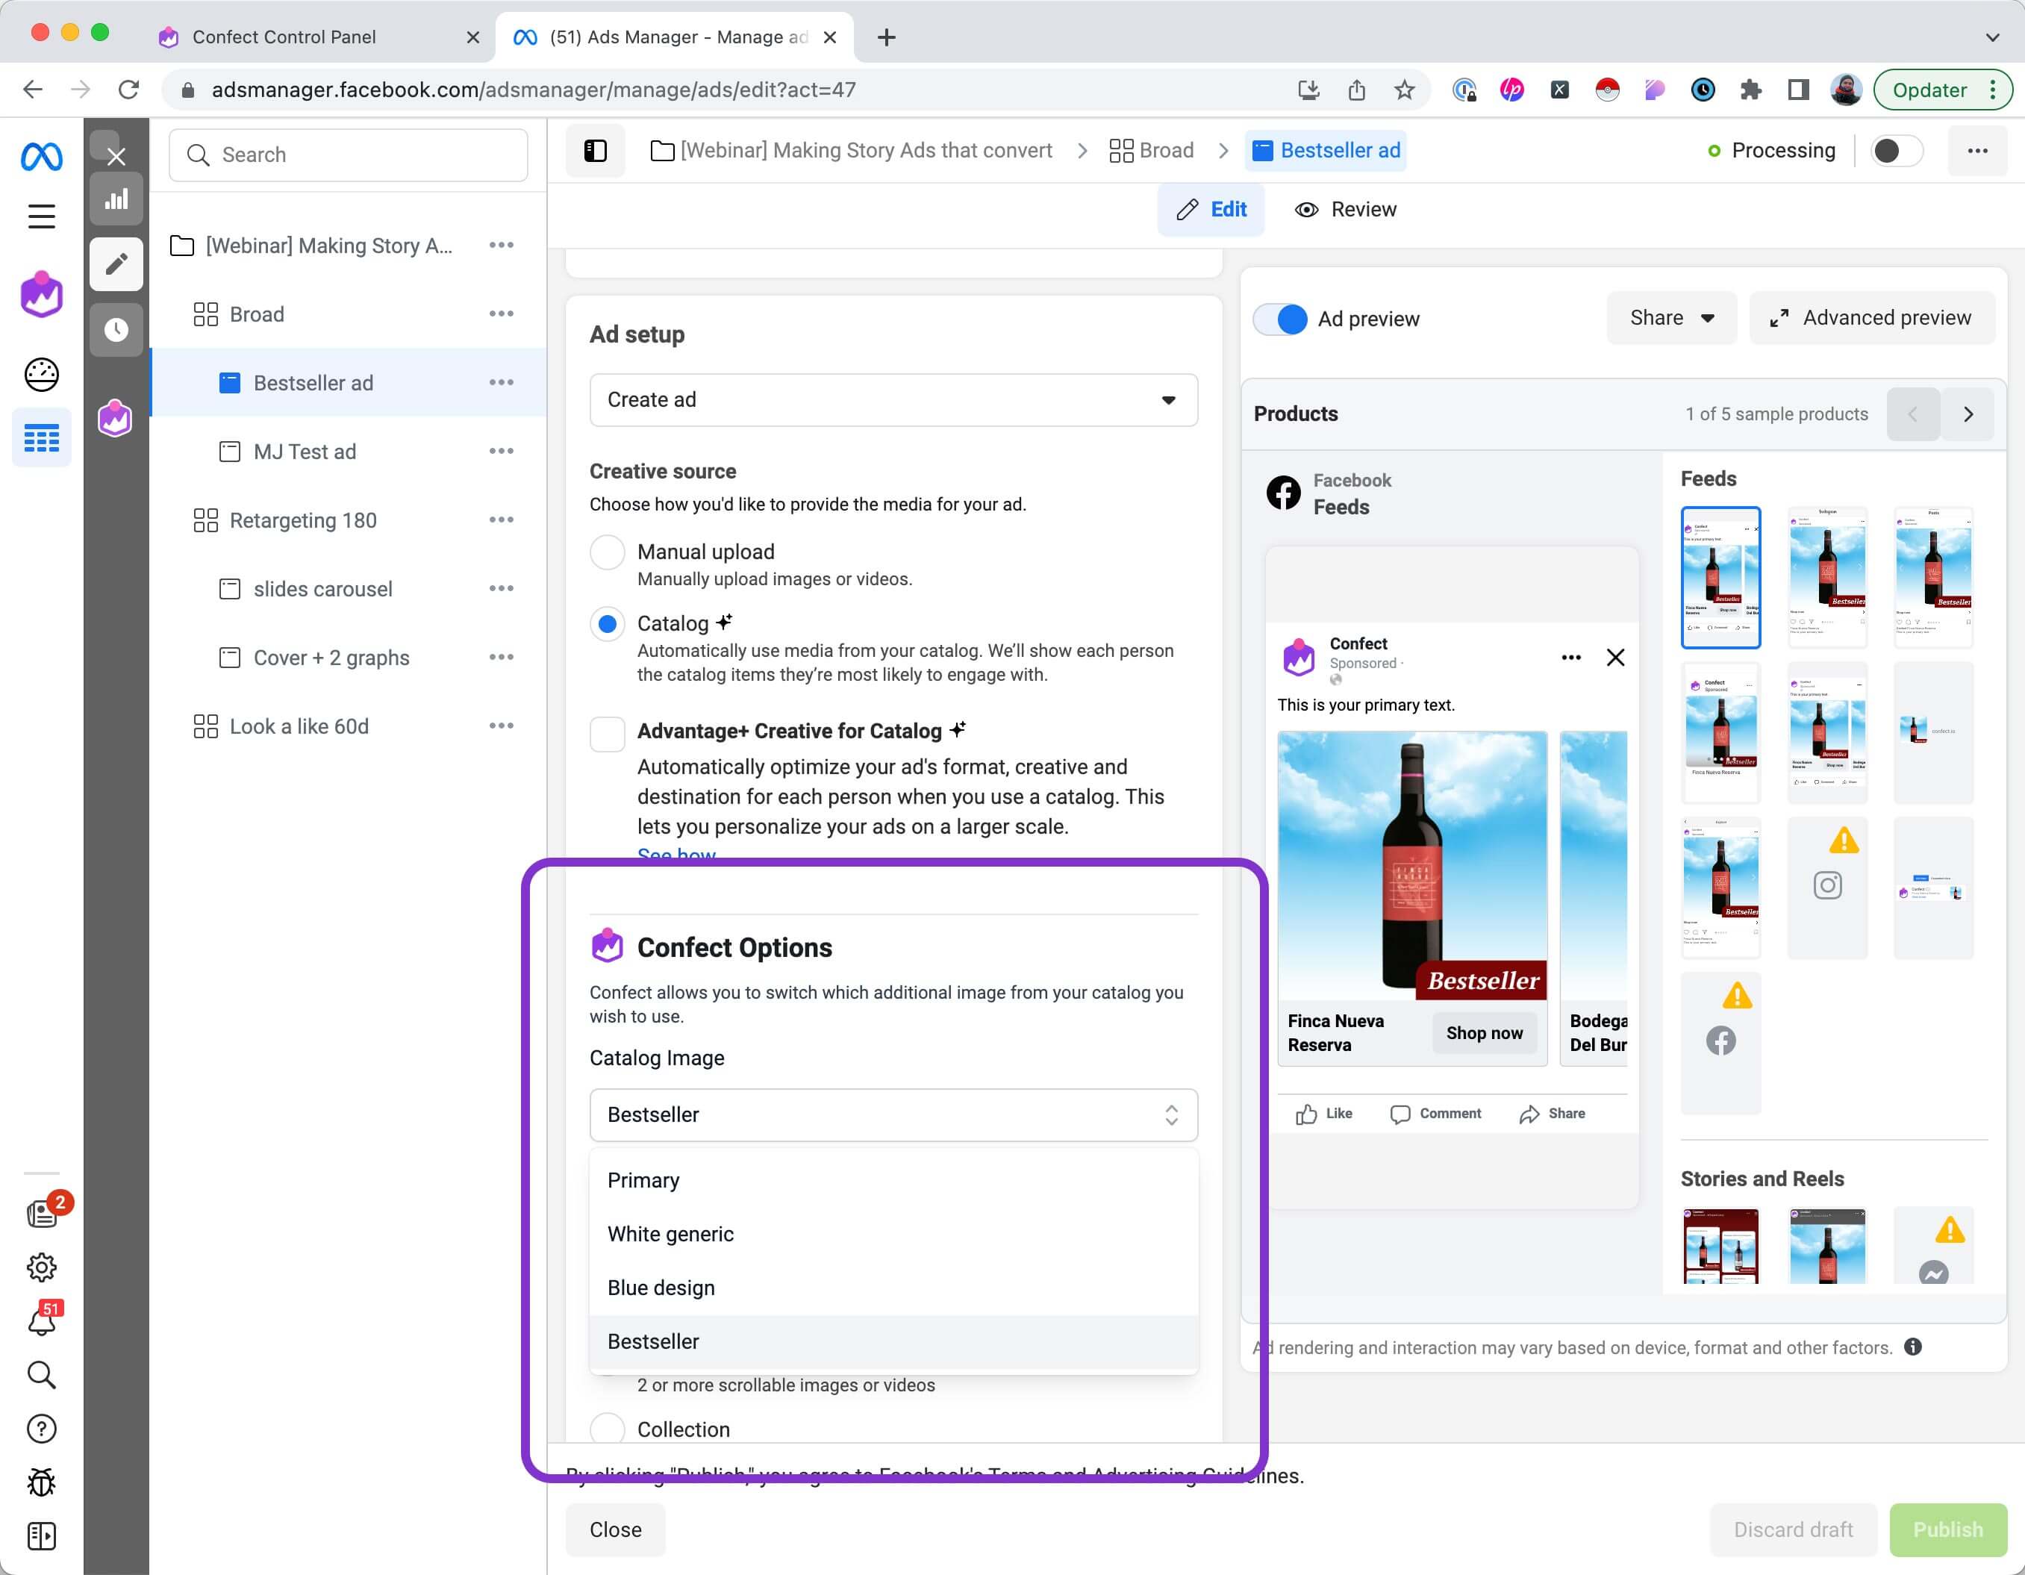Open the settings gear in left rail
Screen dimensions: 2025x1575
pyautogui.click(x=42, y=1267)
